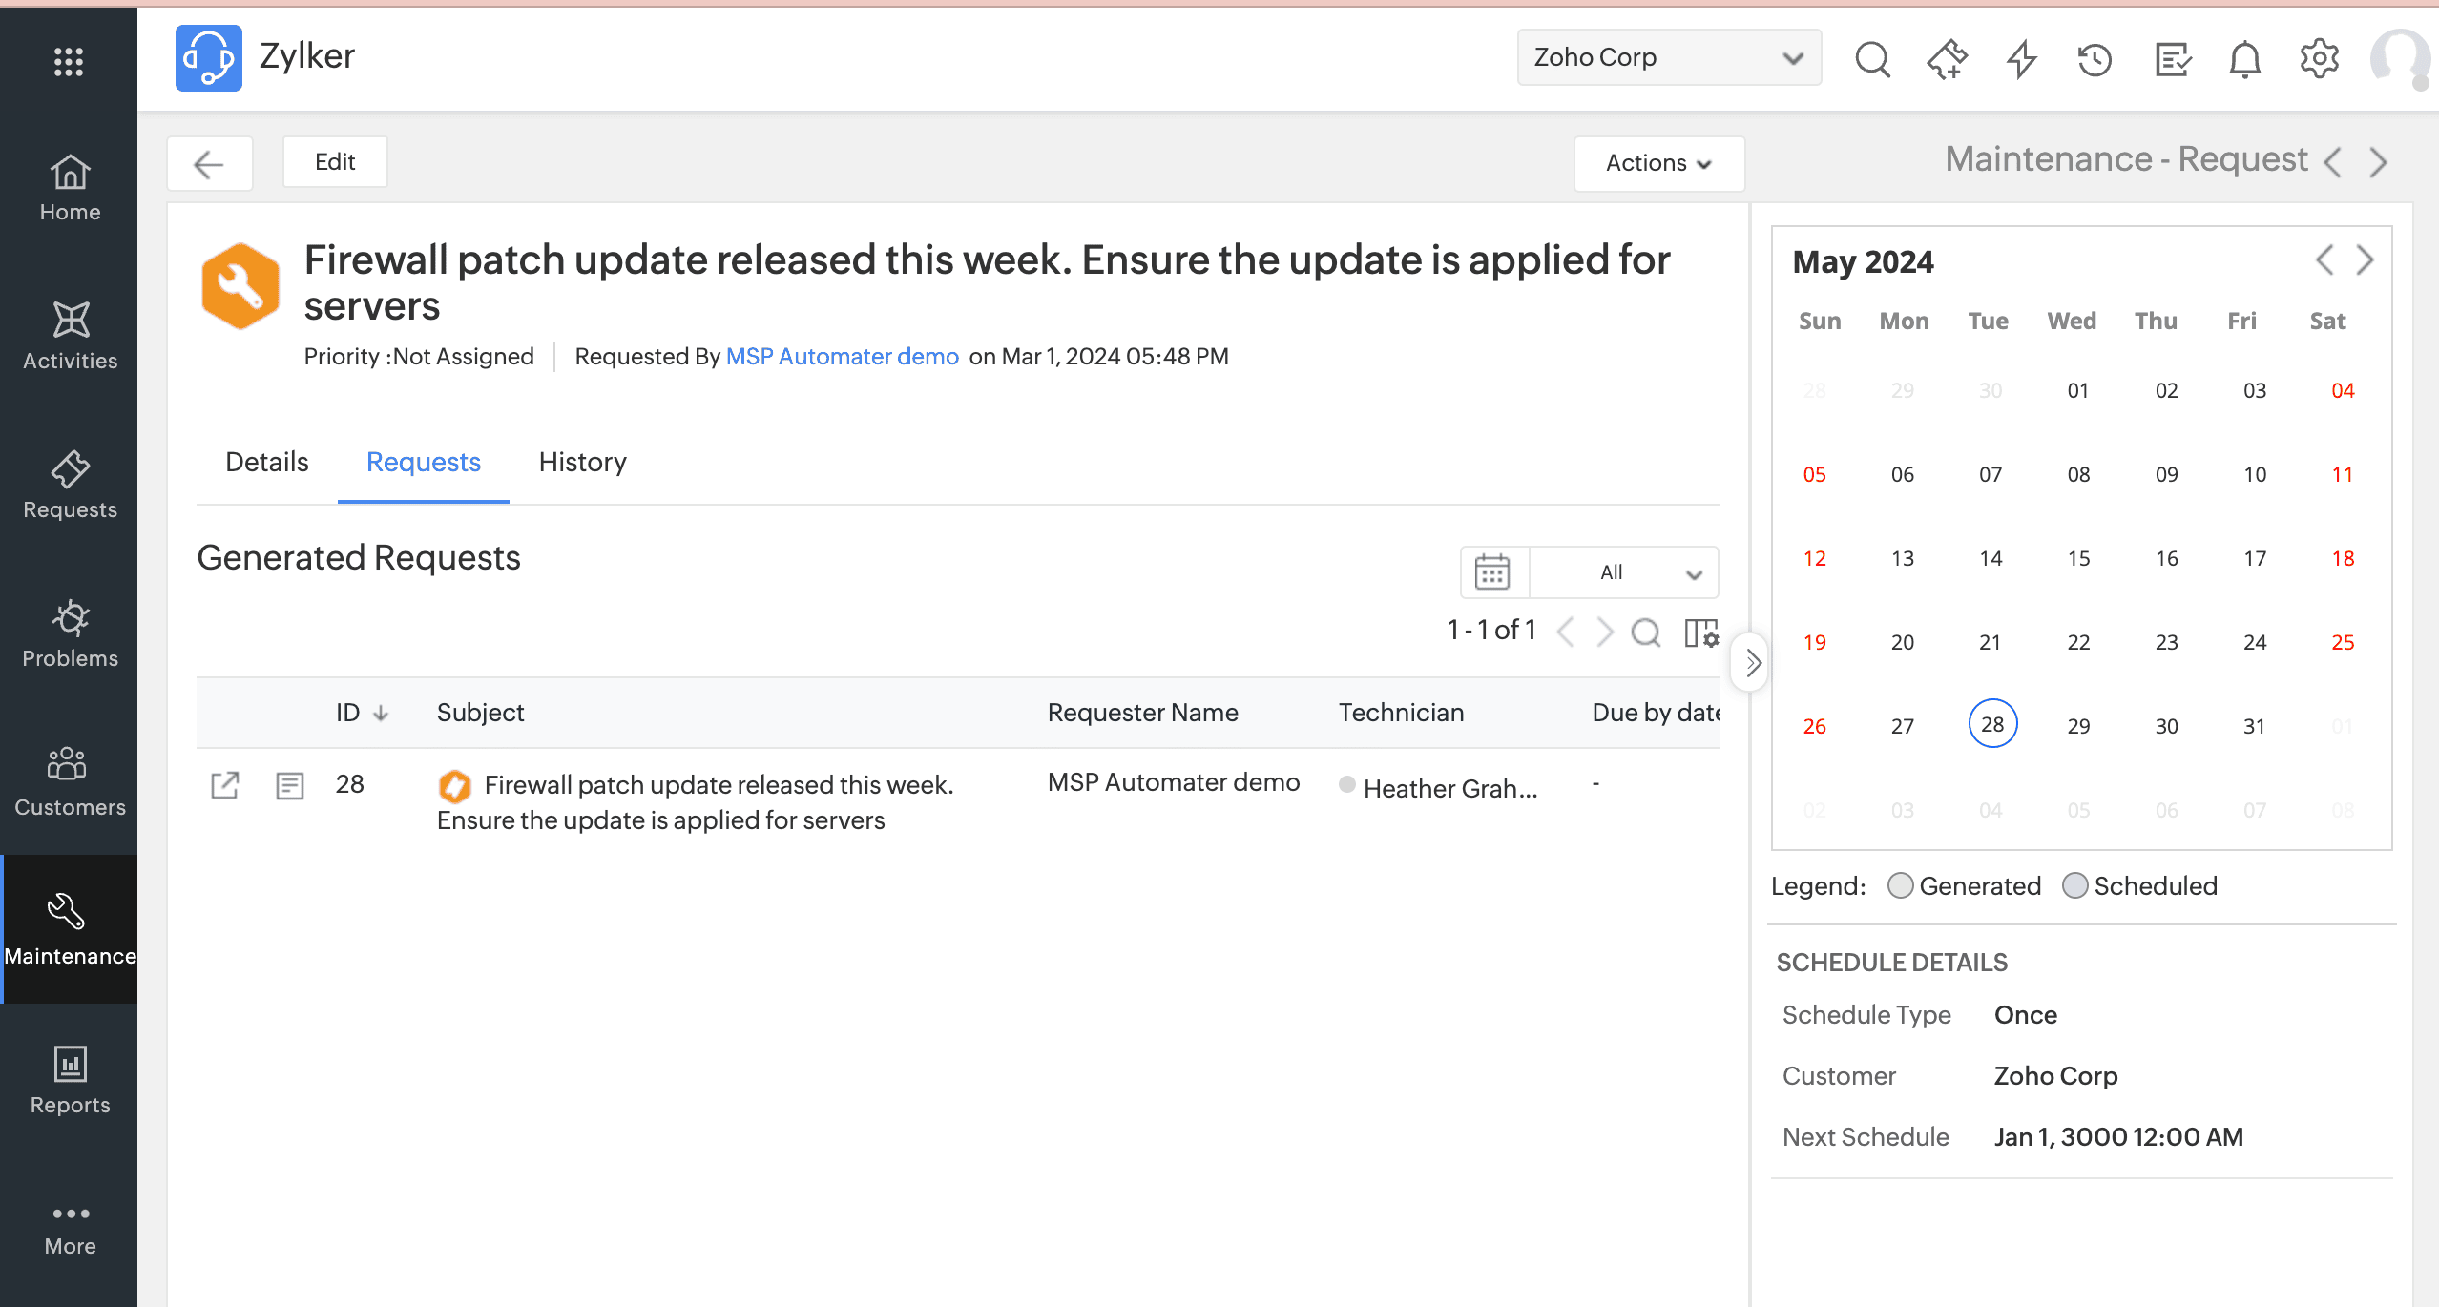Open recent history clock icon
Viewport: 2439px width, 1307px height.
pyautogui.click(x=2095, y=59)
